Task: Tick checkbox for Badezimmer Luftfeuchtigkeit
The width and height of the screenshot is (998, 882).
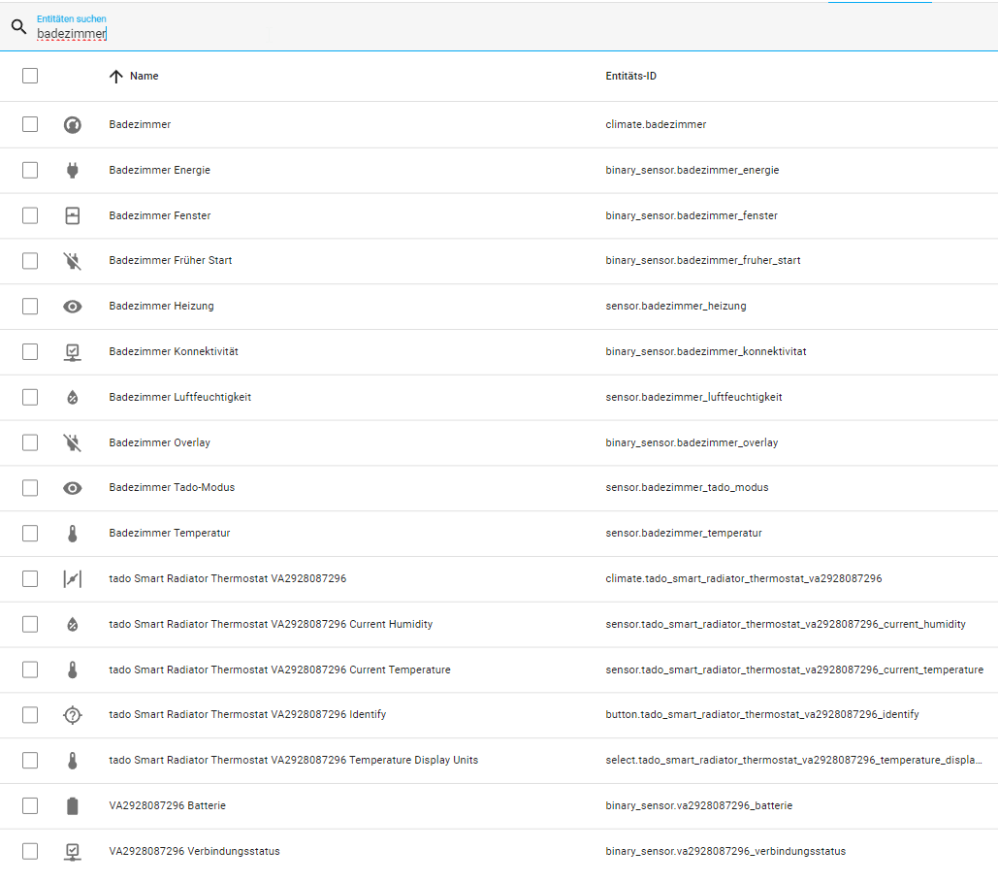Action: 30,398
